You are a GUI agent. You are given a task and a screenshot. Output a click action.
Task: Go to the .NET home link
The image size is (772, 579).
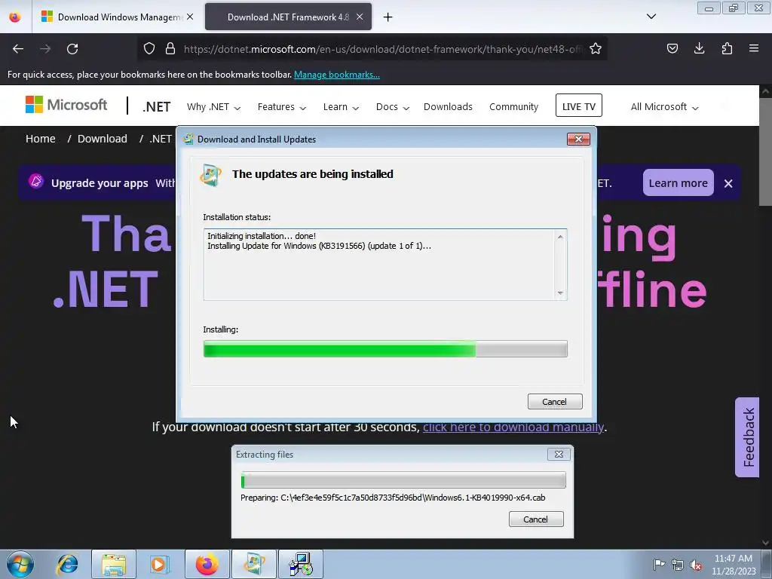point(157,106)
